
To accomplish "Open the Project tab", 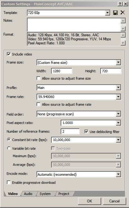I will [64, 194].
